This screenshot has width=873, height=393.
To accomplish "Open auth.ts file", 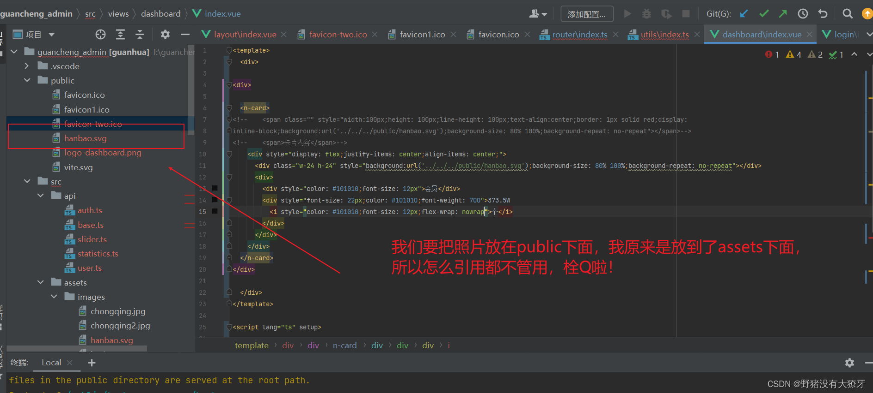I will pyautogui.click(x=90, y=210).
